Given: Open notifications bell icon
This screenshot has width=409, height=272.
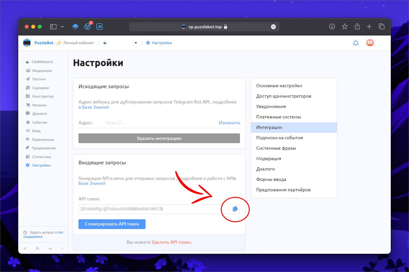Looking at the screenshot, I should (356, 43).
